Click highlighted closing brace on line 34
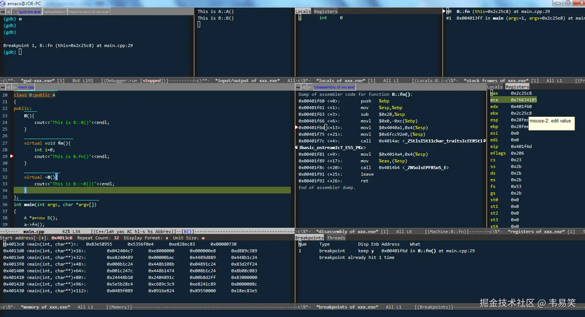This screenshot has width=585, height=317. (x=26, y=190)
